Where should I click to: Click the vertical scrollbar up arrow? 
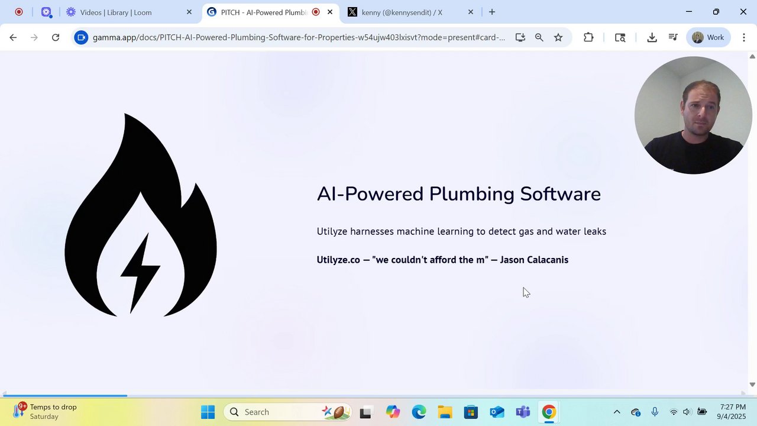(x=752, y=57)
